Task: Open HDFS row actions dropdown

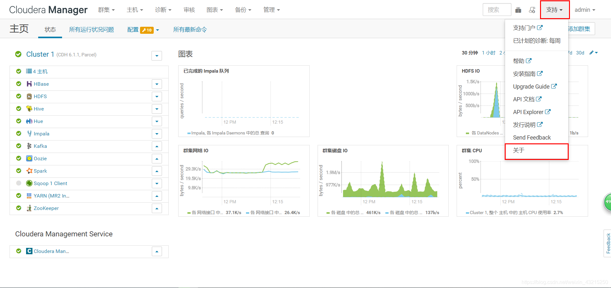Action: point(157,97)
